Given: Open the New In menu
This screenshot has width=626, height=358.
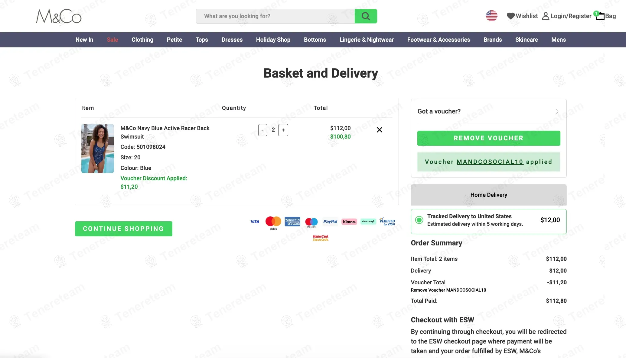Looking at the screenshot, I should 84,40.
